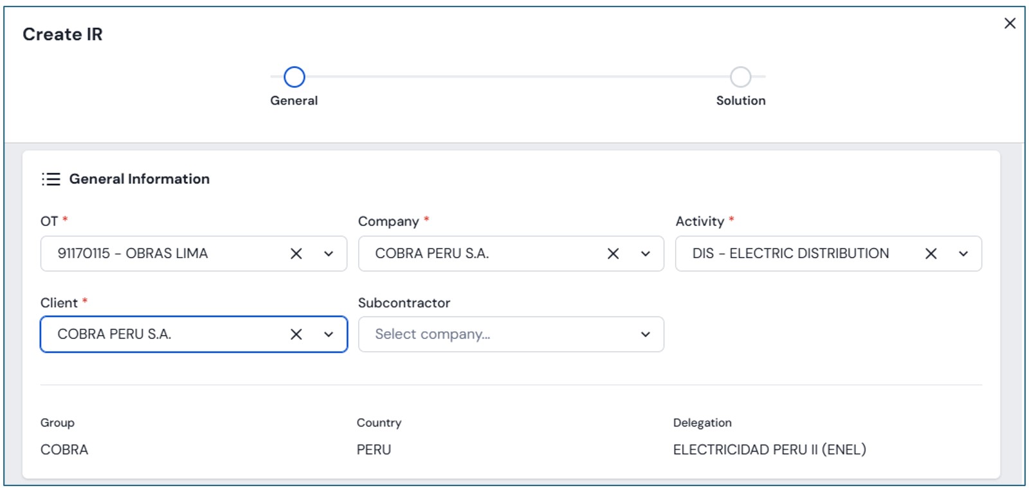Expand the Client dropdown arrow
The width and height of the screenshot is (1029, 490).
click(329, 335)
